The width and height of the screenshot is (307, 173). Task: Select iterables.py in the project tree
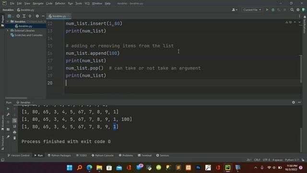[25, 26]
